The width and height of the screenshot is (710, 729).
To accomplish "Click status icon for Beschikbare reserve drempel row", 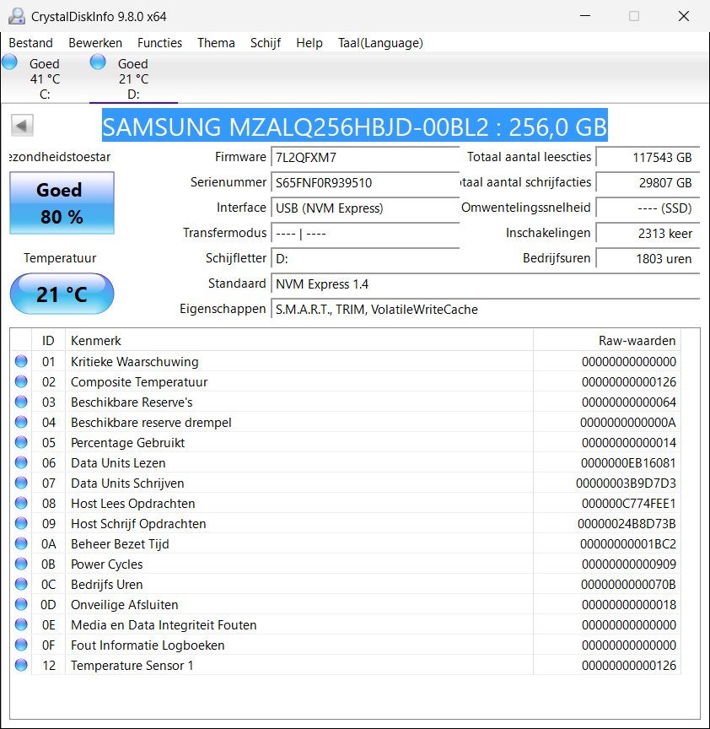I will (x=21, y=422).
